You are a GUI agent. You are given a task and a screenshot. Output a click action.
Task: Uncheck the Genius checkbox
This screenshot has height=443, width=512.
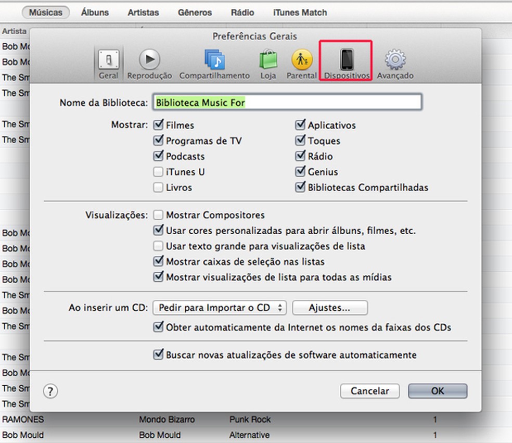coord(300,171)
